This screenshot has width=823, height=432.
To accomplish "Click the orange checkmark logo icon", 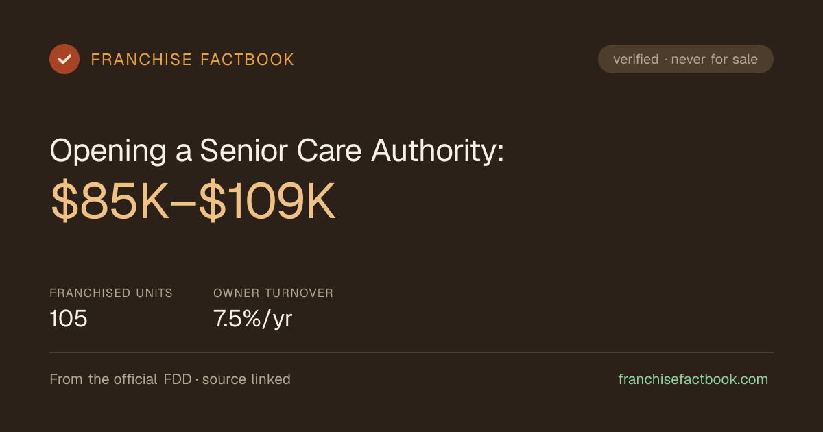I will (x=64, y=59).
